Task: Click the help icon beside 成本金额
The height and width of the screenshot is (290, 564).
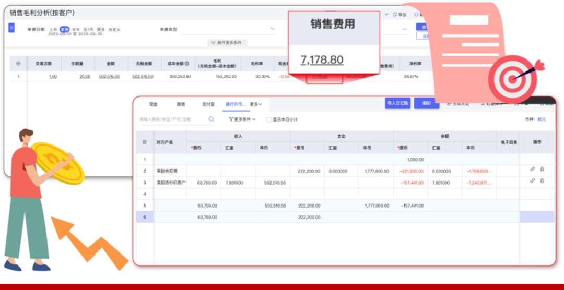Action: coord(187,63)
